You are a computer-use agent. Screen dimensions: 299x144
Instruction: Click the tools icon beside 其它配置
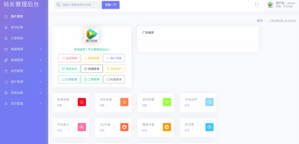pyautogui.click(x=6, y=104)
